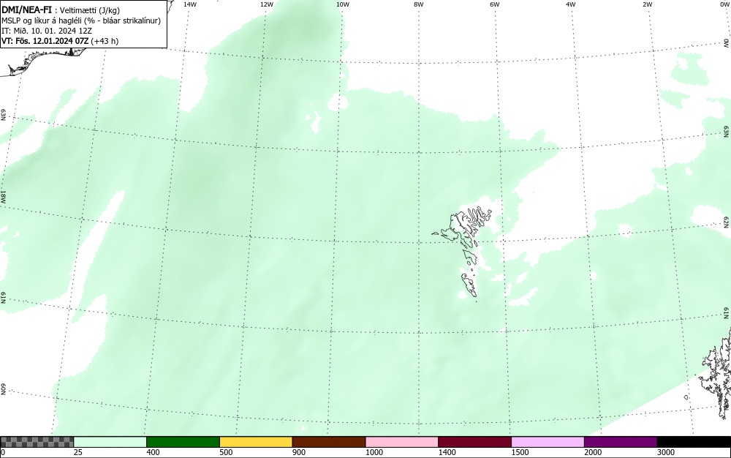Click the 10W longitude label

click(343, 4)
